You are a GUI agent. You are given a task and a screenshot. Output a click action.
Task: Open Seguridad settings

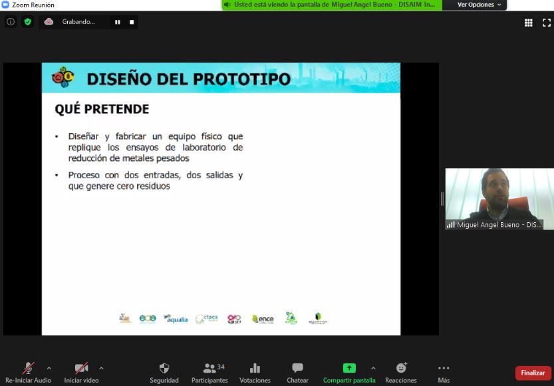click(164, 372)
